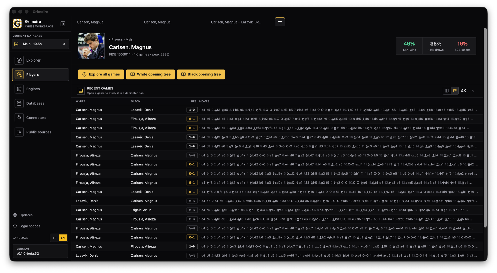Click the BLACK column header

[135, 101]
